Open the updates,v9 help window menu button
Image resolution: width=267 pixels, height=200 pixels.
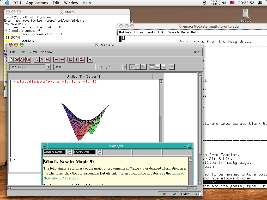45,146
